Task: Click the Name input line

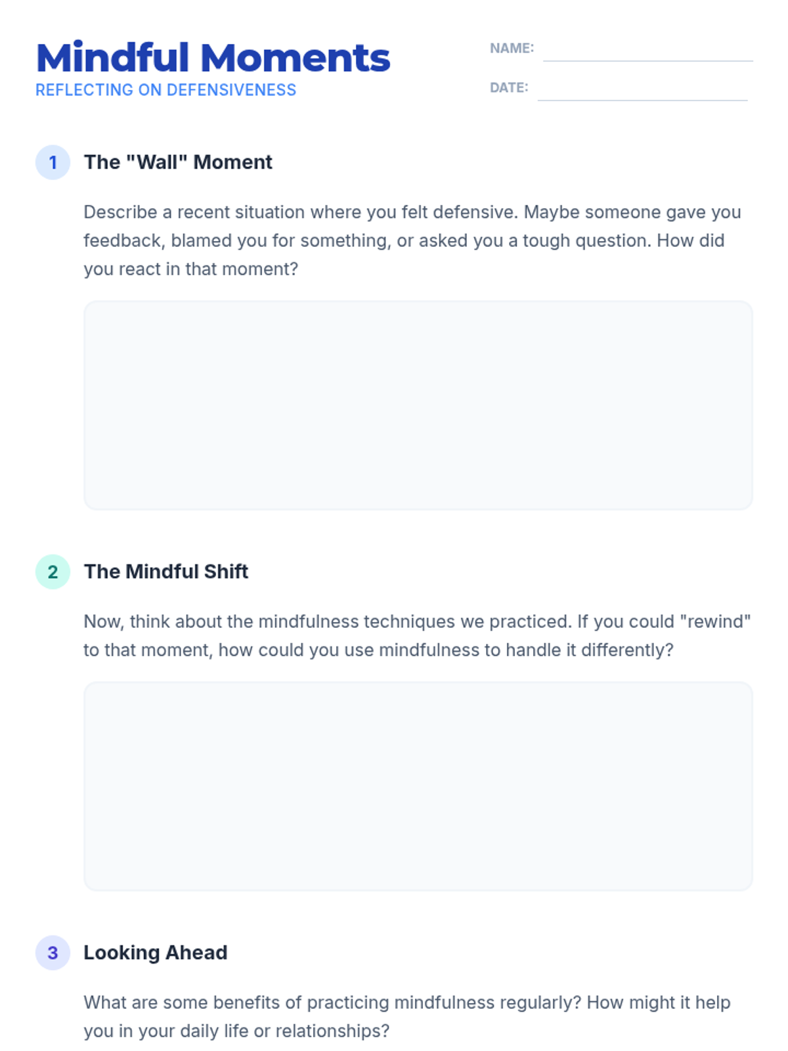Action: tap(647, 51)
